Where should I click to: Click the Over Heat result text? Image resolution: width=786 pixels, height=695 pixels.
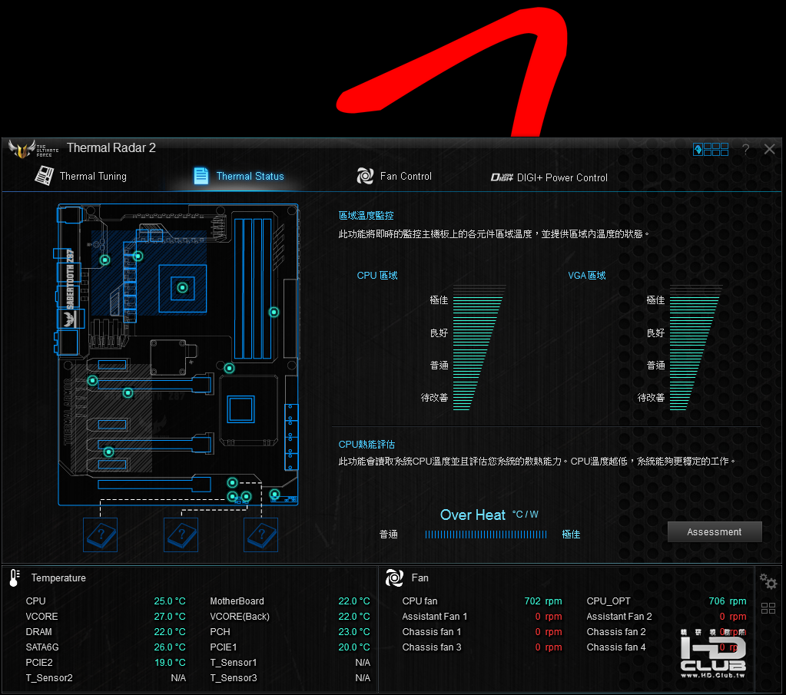(x=473, y=515)
